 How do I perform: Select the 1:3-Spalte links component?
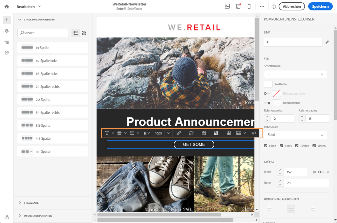[x=53, y=74]
